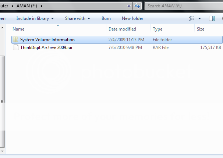Create a New folder
The image size is (223, 158).
(132, 18)
